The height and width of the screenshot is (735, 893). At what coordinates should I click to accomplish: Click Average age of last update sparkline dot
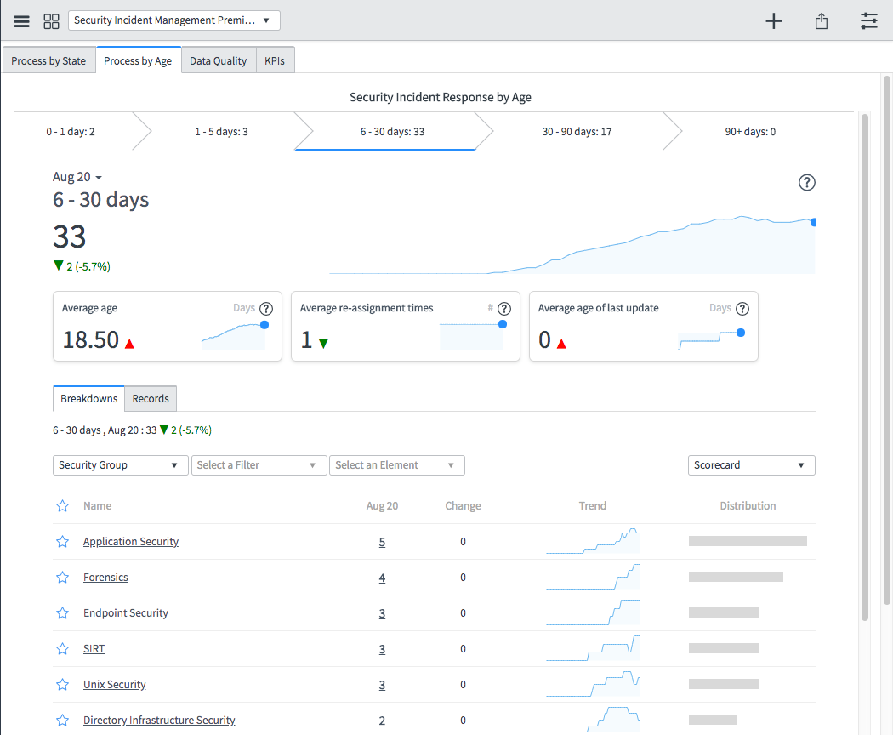pos(741,333)
